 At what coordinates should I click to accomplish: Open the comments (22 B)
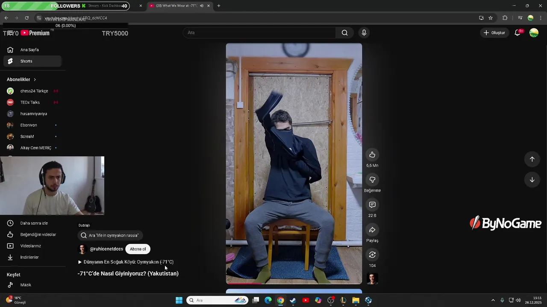(372, 205)
